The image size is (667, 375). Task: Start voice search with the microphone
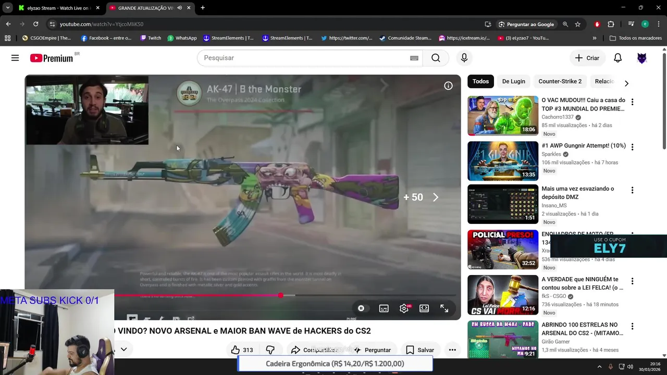464,58
